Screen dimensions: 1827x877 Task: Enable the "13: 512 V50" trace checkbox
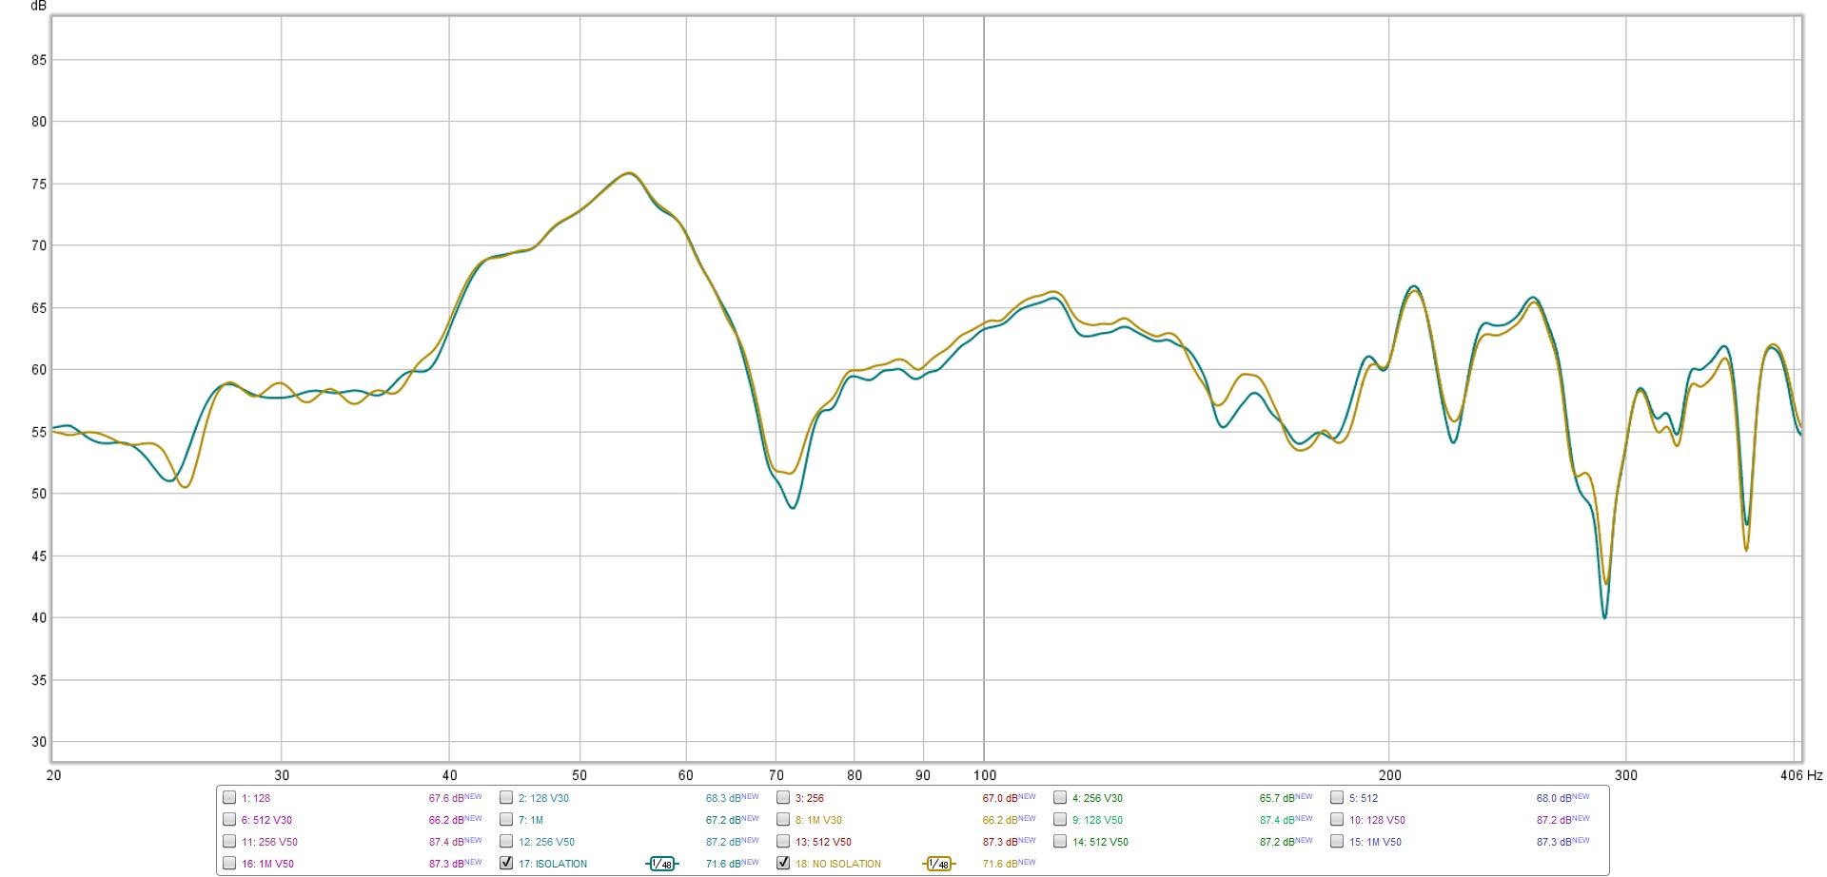(783, 841)
